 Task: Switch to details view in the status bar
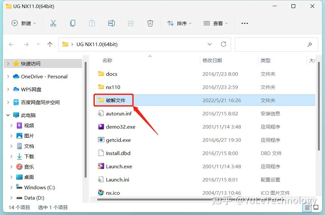click(x=307, y=208)
